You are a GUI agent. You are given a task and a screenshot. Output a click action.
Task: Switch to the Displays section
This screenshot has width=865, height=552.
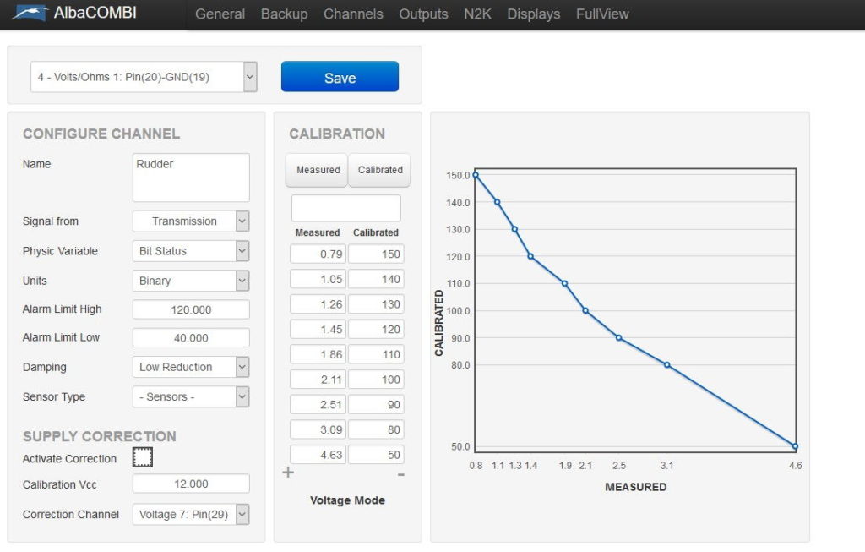pos(533,14)
